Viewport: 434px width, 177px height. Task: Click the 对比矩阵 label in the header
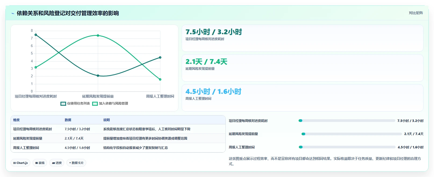416,13
